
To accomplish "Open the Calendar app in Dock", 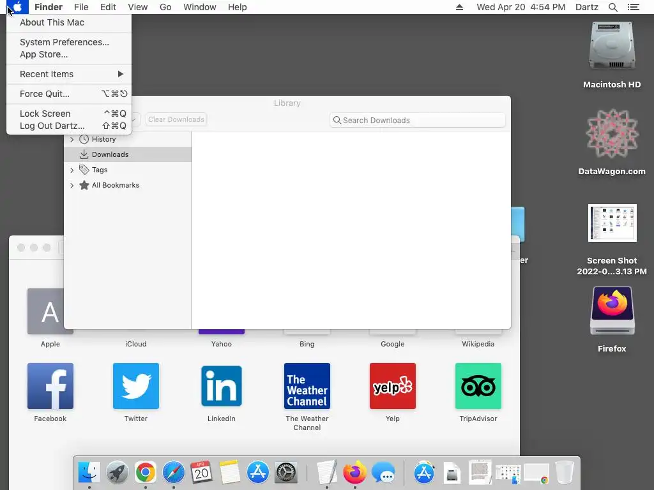I will tap(201, 473).
